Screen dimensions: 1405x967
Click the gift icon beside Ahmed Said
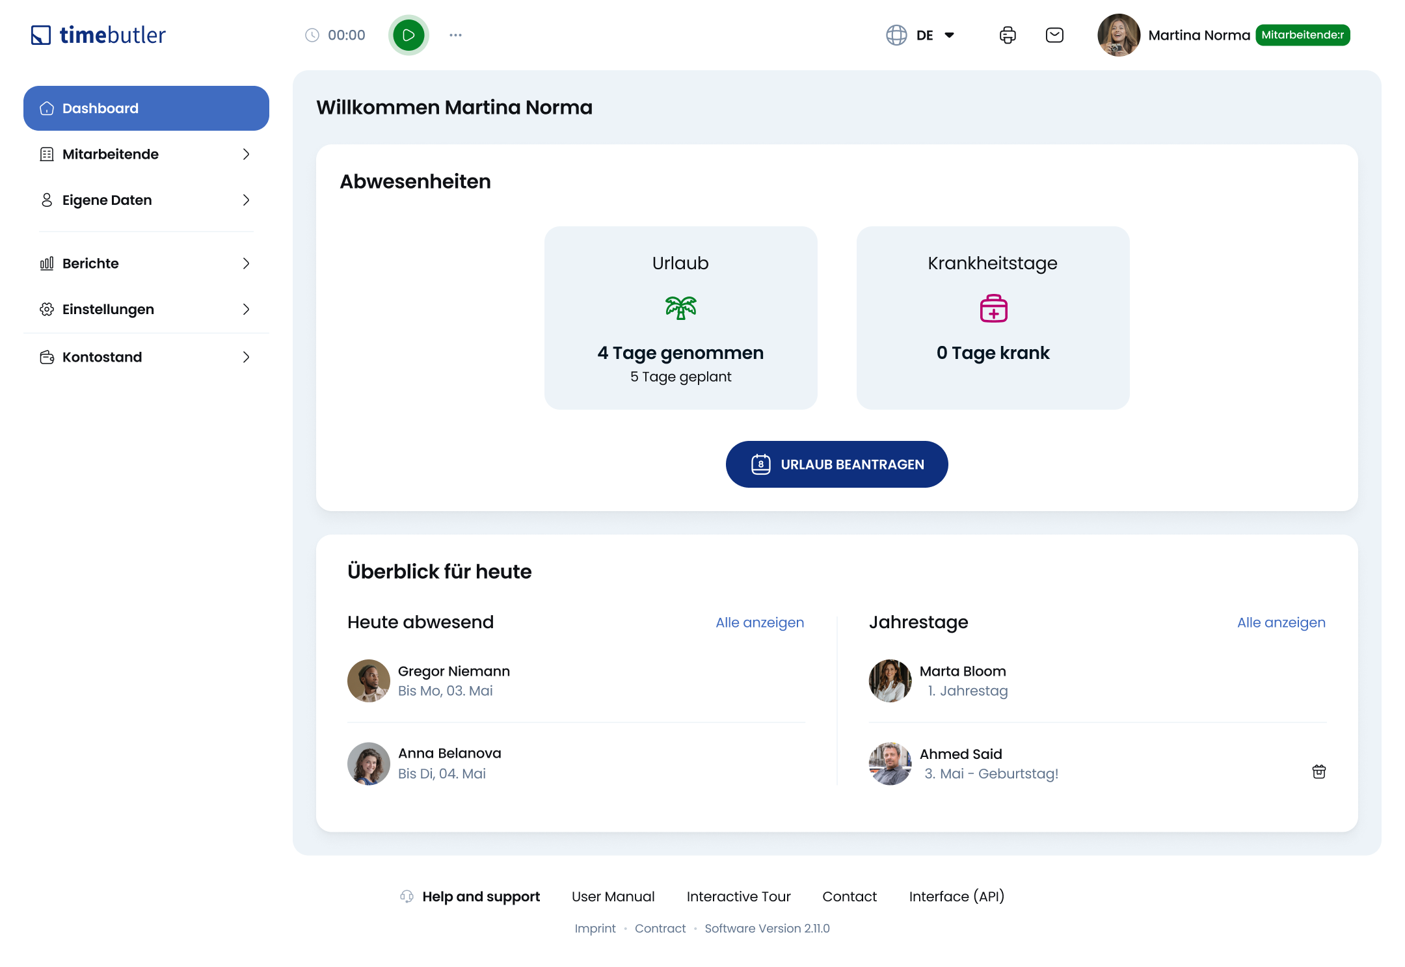1318,771
